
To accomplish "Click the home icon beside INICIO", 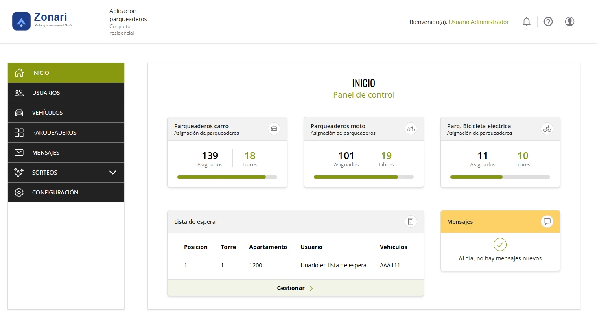I will pyautogui.click(x=19, y=73).
